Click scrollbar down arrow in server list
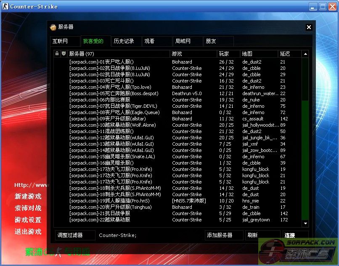The width and height of the screenshot is (339, 266). 305,223
